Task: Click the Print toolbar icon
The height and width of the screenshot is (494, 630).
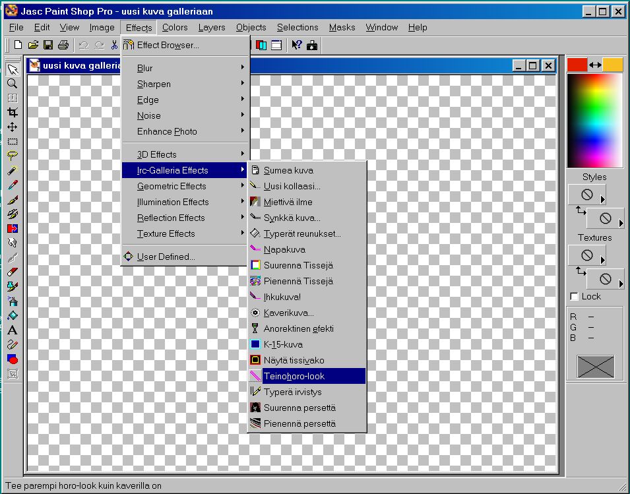Action: [x=63, y=45]
